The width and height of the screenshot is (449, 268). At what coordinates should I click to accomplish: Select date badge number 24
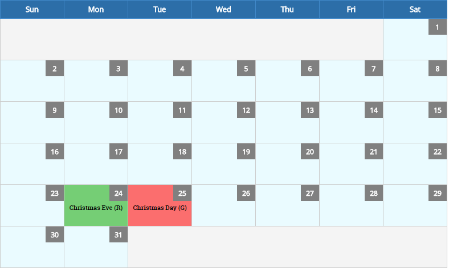[x=119, y=193]
